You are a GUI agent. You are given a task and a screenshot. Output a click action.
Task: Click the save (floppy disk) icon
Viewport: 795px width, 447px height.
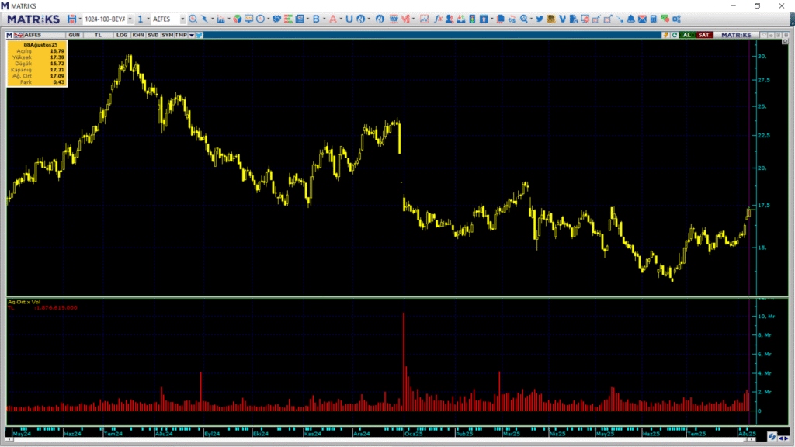(71, 19)
